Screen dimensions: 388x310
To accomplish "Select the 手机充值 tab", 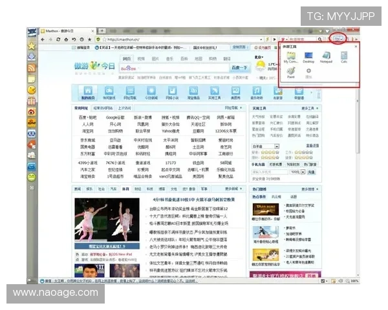I will [258, 164].
